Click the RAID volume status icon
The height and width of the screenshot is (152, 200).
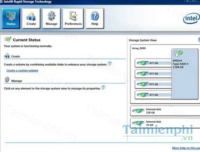click(178, 53)
